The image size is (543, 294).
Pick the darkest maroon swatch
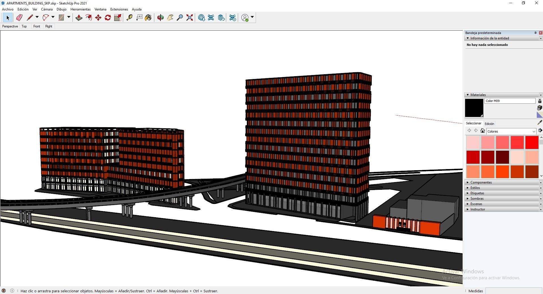coord(502,157)
